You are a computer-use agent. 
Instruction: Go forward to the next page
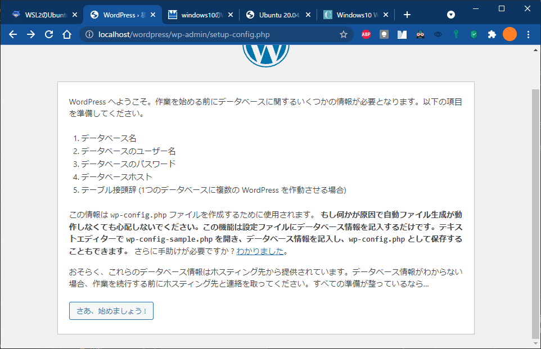click(31, 34)
